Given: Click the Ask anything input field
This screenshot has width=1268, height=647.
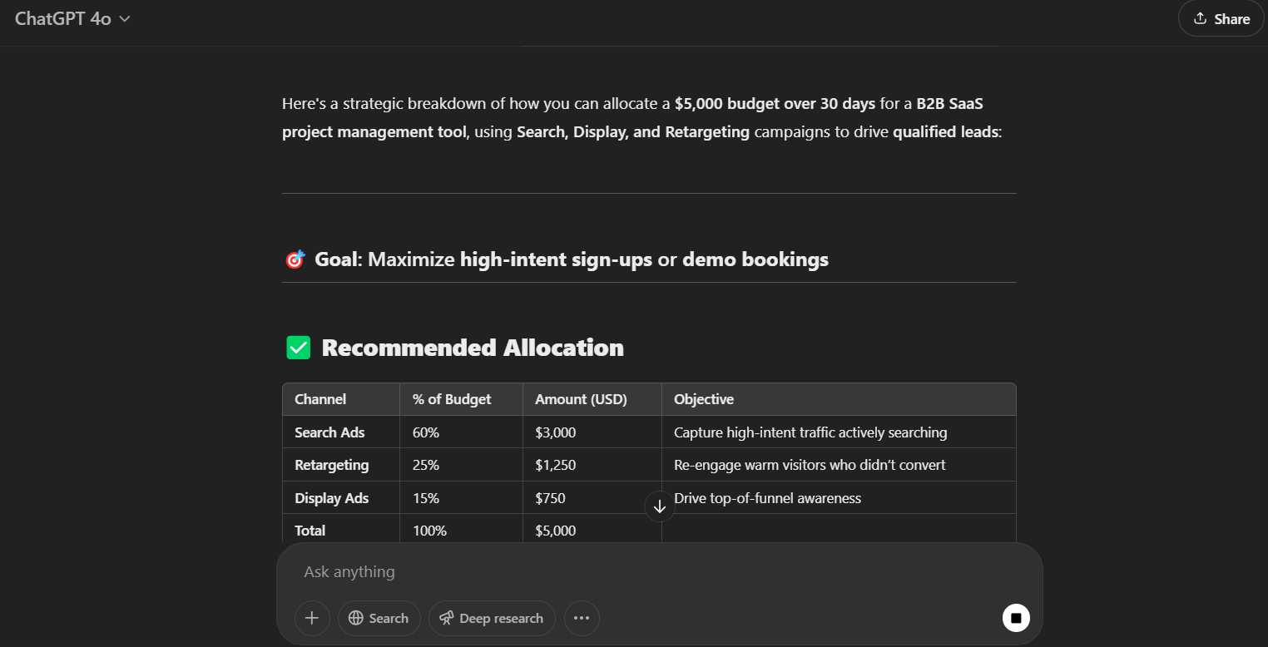Looking at the screenshot, I should pos(659,572).
